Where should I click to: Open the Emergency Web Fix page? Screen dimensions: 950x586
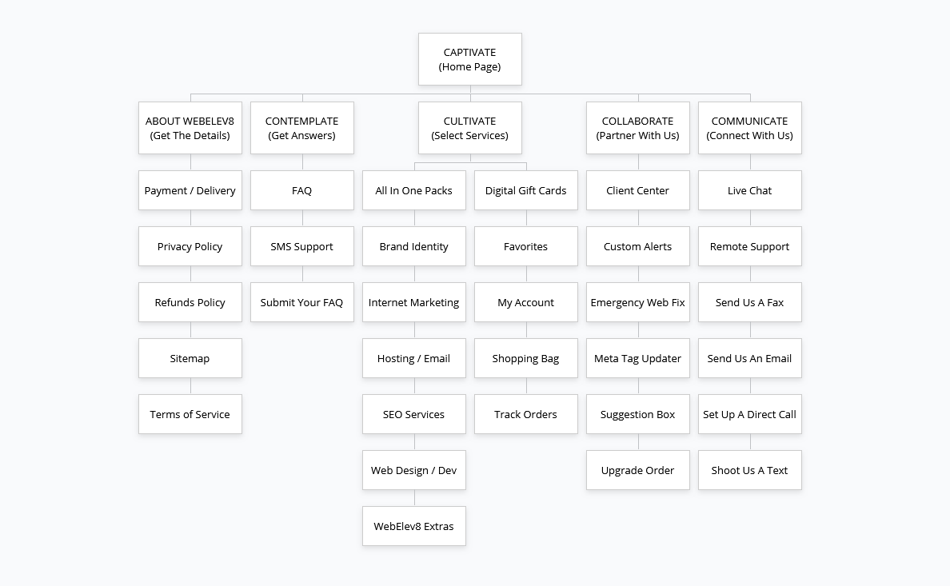point(637,302)
